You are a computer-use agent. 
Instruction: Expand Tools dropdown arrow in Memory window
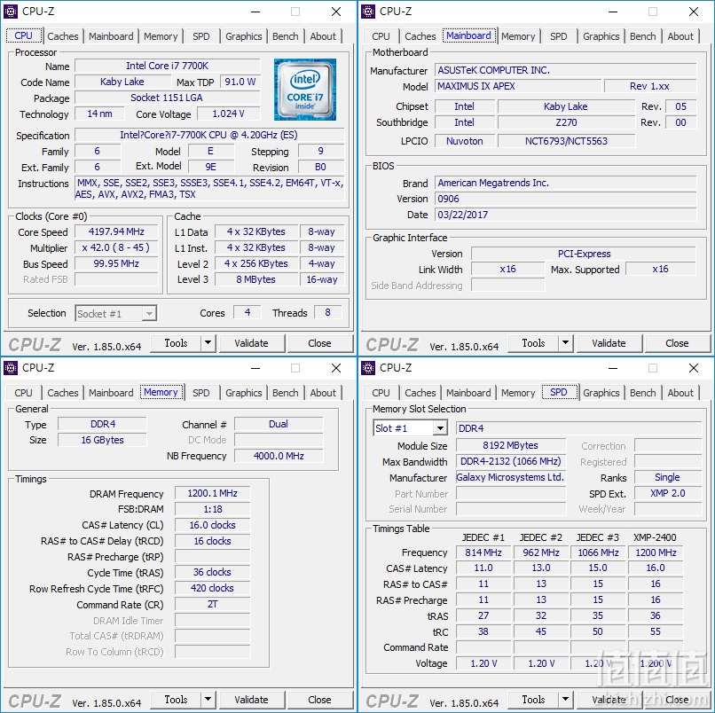point(208,700)
